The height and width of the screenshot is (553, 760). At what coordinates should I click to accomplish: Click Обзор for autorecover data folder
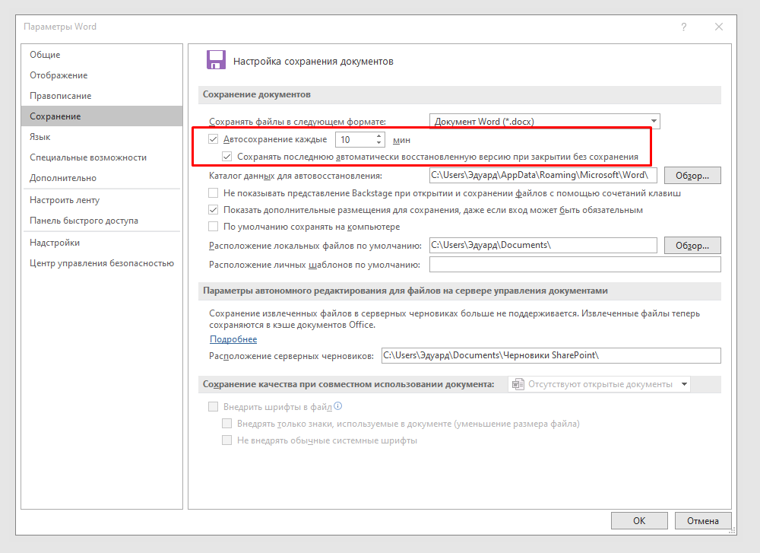(692, 176)
